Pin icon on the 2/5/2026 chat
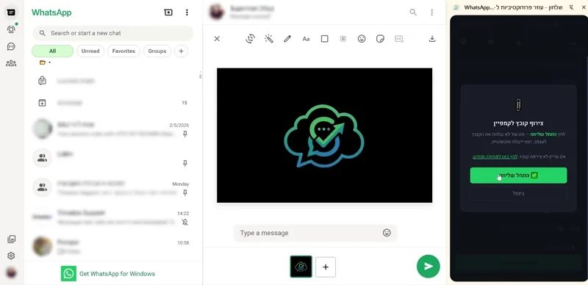This screenshot has height=285, width=588. [185, 134]
